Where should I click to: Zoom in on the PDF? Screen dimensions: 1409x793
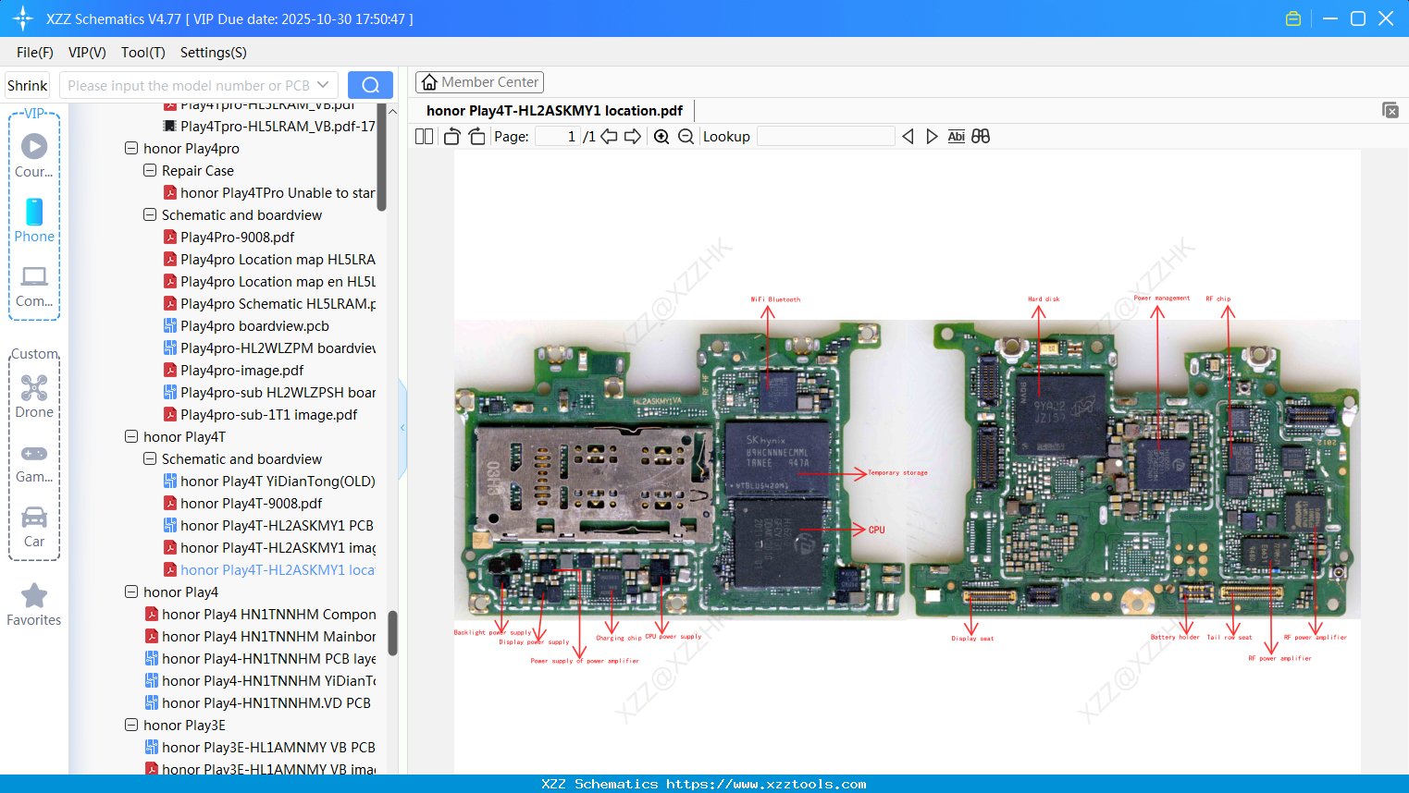tap(661, 137)
